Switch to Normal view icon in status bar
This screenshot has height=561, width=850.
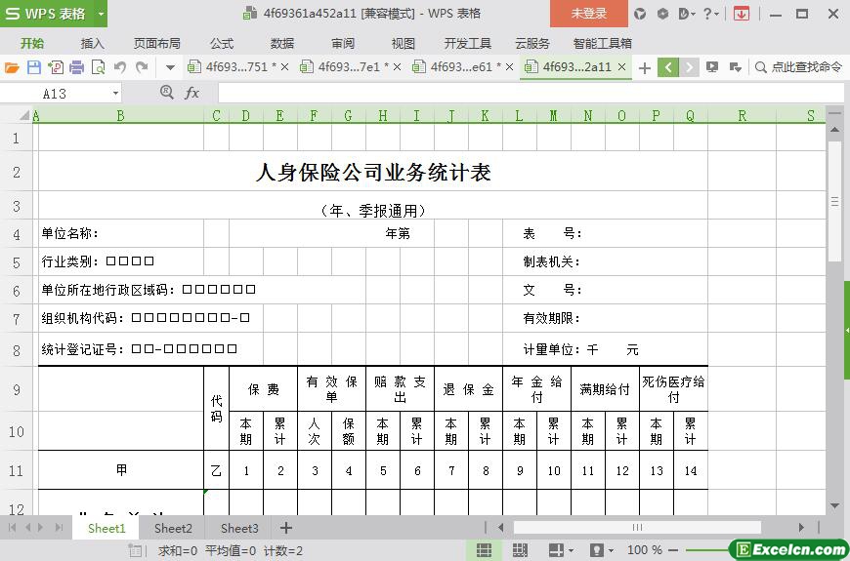point(484,550)
